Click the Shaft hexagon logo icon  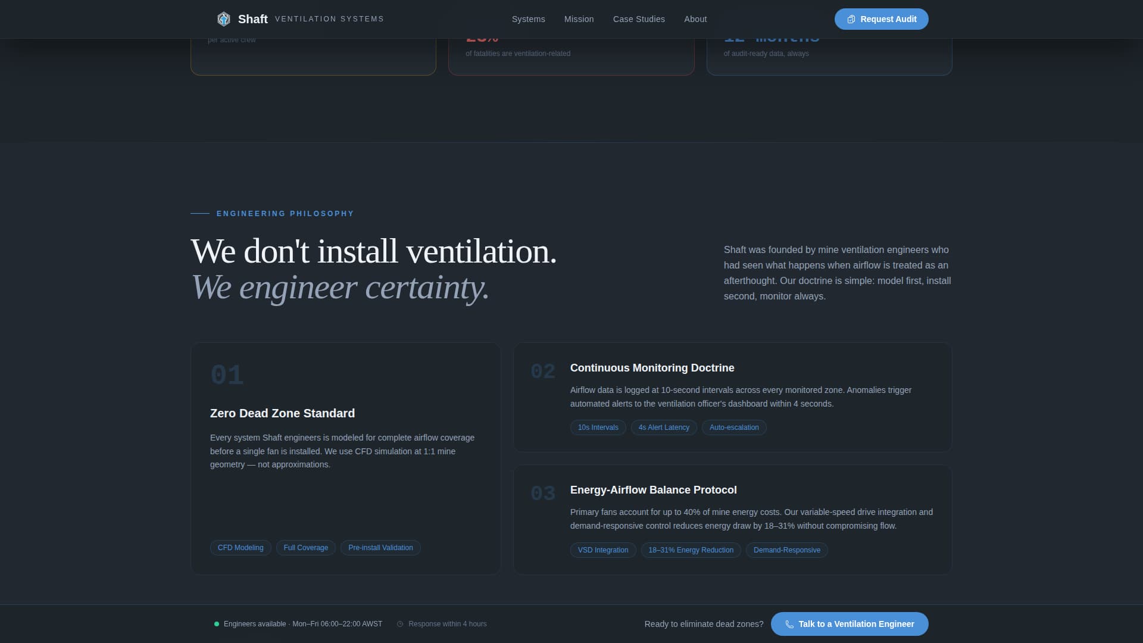click(223, 19)
